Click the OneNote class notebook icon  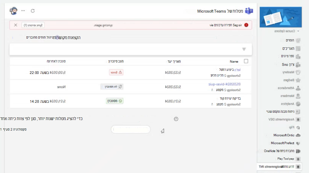coord(298,151)
